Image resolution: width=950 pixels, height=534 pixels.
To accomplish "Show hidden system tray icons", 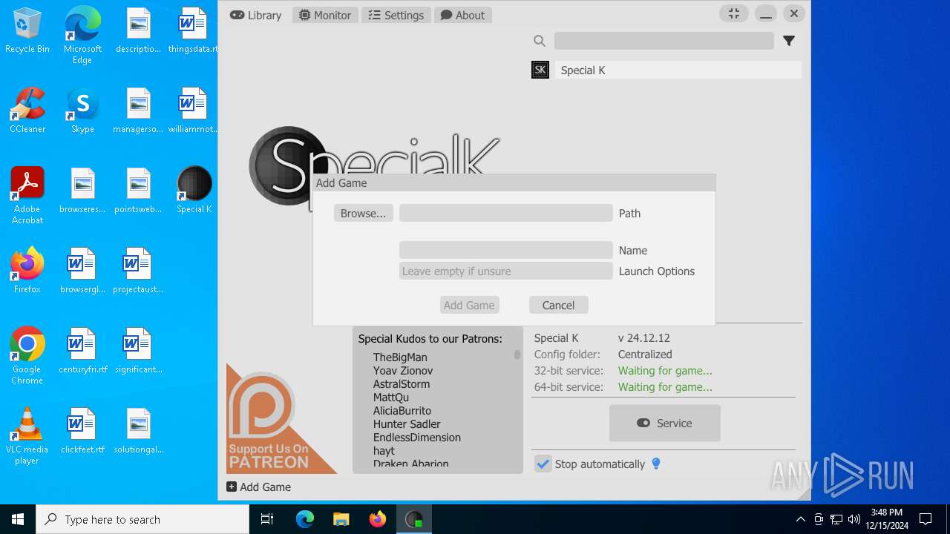I will pos(800,519).
